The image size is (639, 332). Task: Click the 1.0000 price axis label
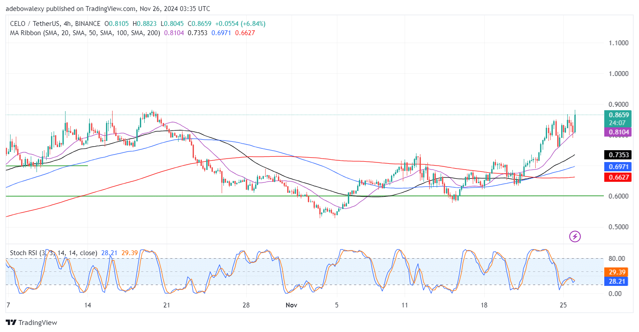tap(618, 74)
